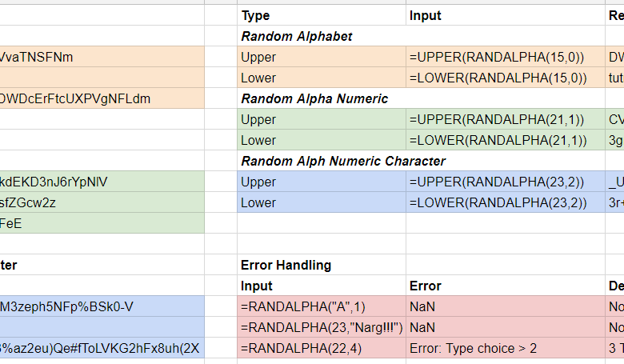Screen dimensions: 624x364
Task: Select the cell with text "DWDcErFtcUXPVgNFLdm"
Action: point(102,98)
